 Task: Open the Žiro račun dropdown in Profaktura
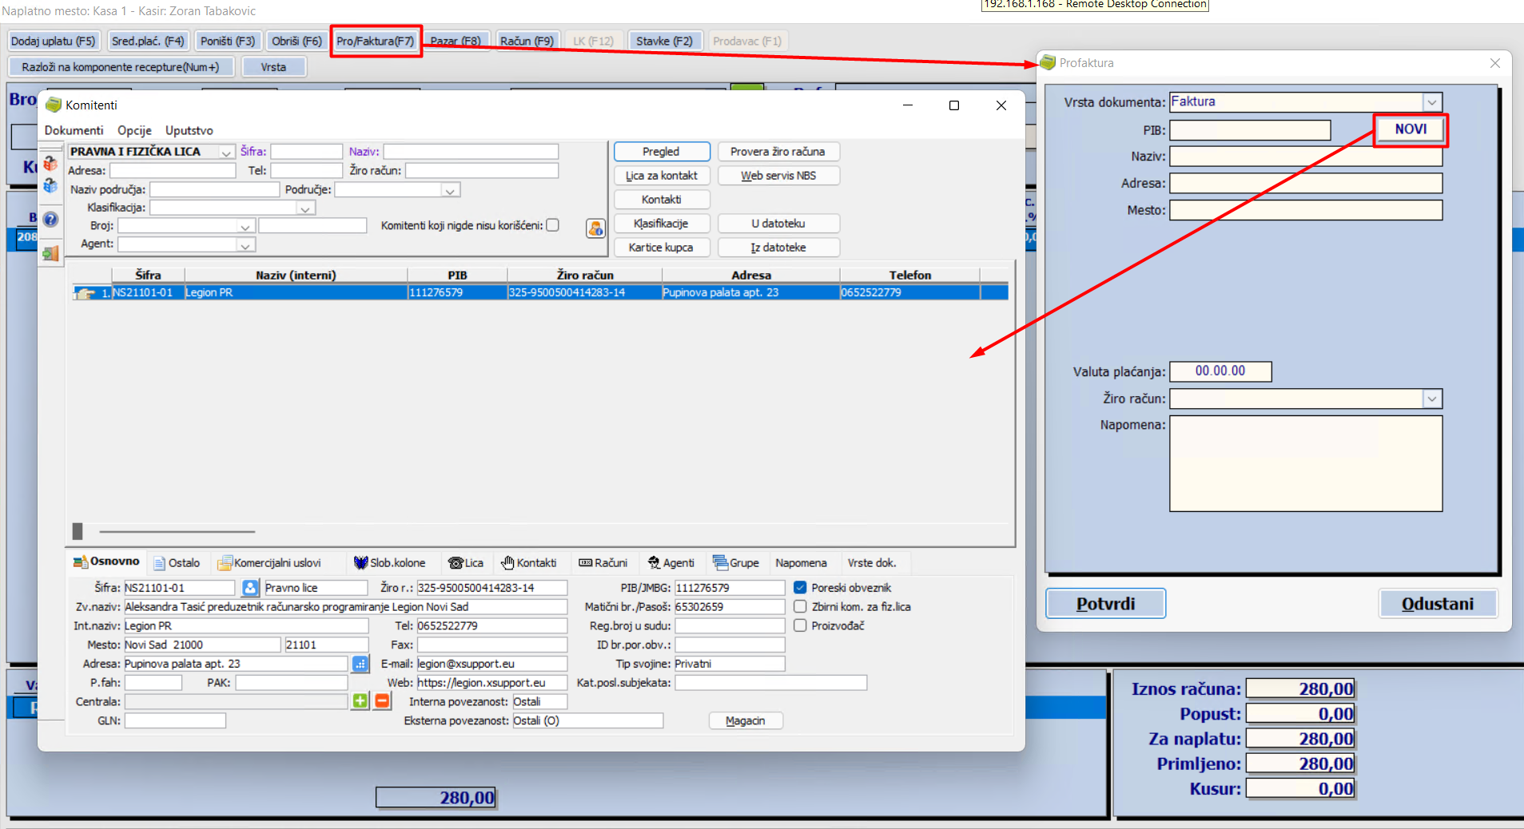(1432, 399)
